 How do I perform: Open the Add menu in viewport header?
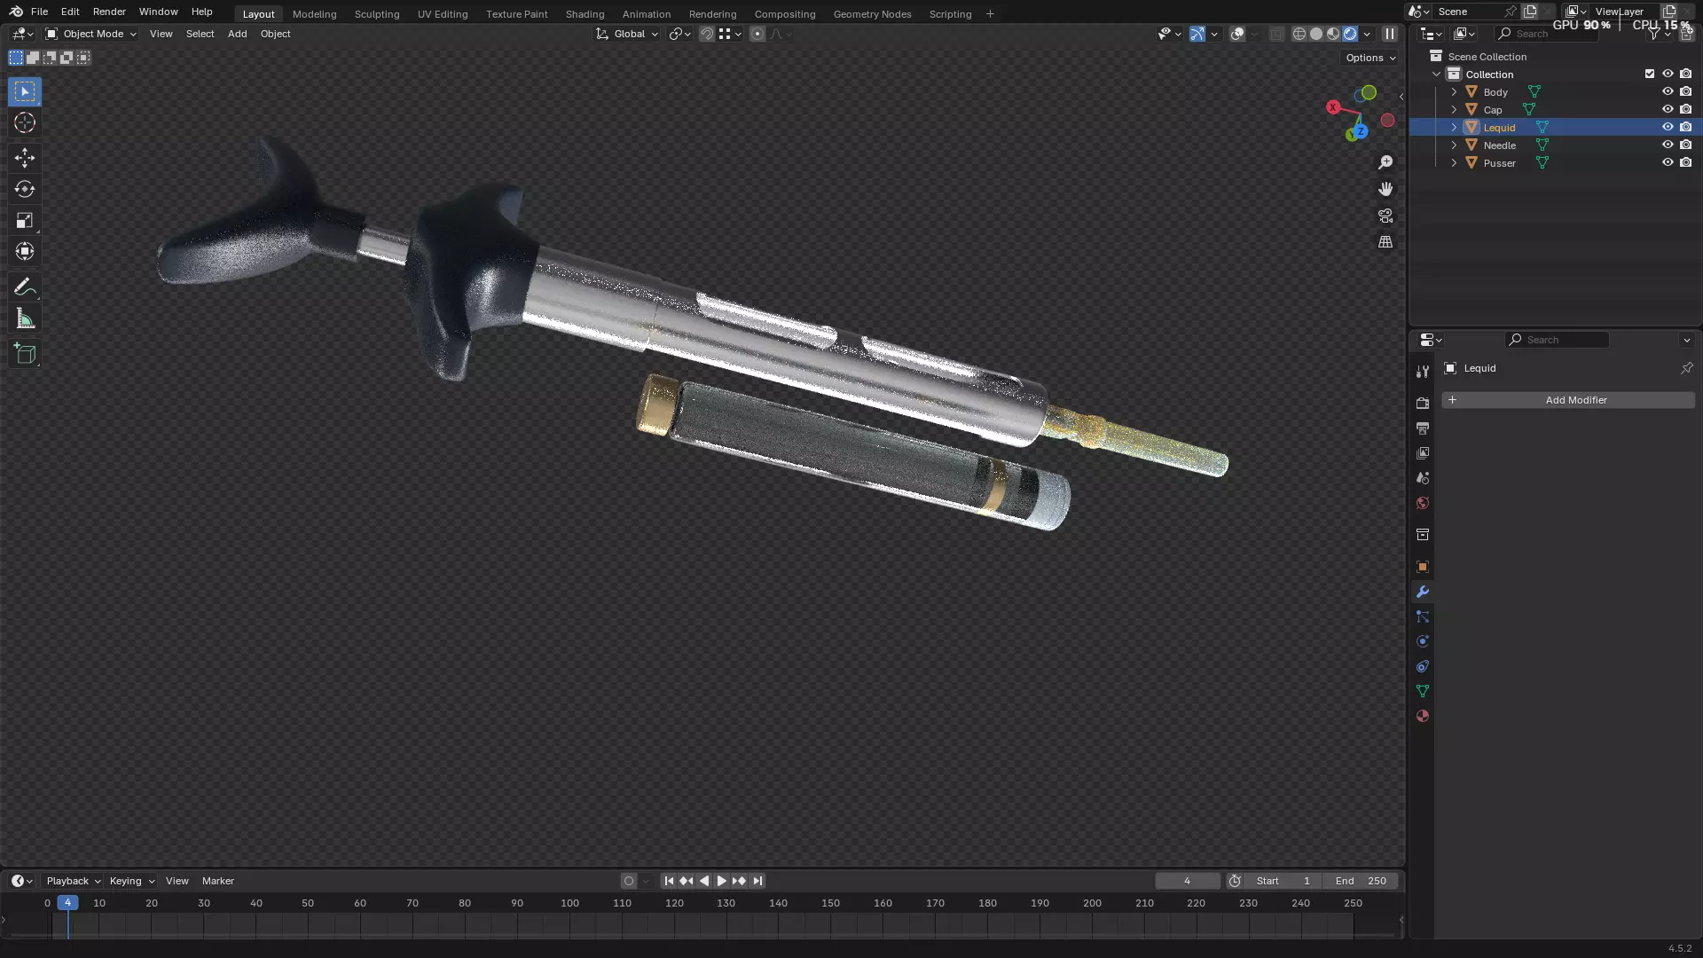click(x=237, y=34)
